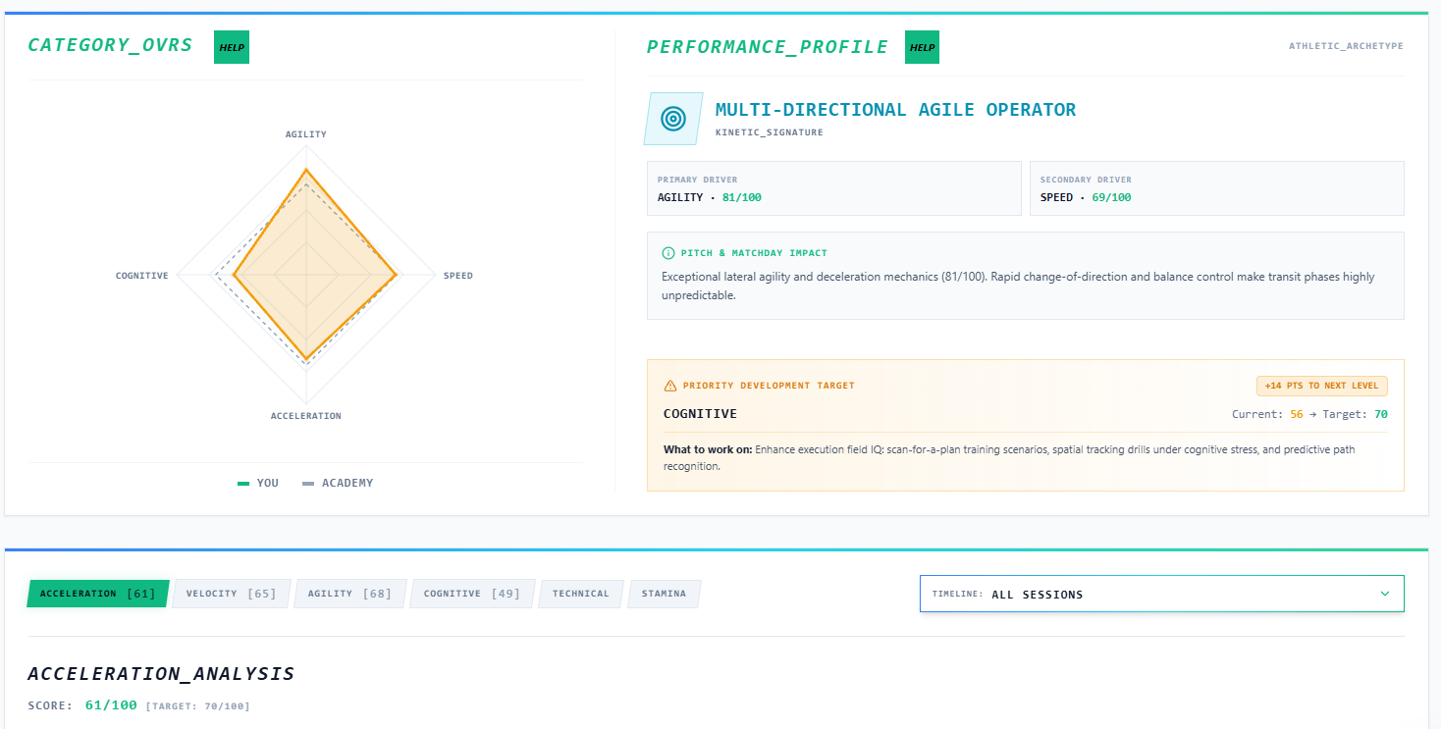Click the AGILITY axis label on the radar chart
This screenshot has height=729, width=1441.
coord(306,134)
